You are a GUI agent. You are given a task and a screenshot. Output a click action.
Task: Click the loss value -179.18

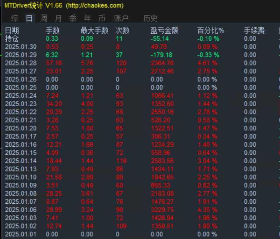point(162,55)
